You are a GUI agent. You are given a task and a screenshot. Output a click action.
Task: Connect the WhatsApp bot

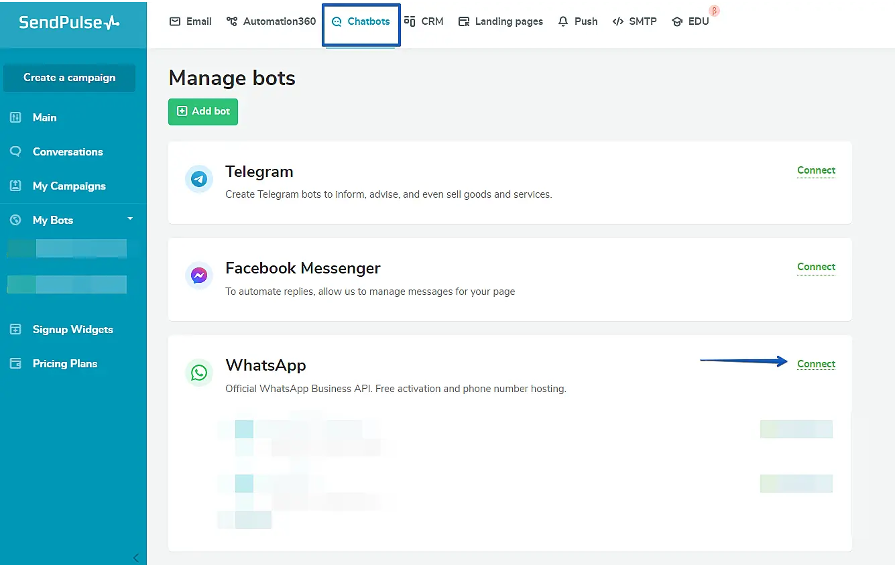[816, 364]
